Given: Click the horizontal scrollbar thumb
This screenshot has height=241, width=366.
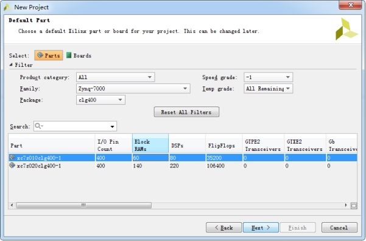Looking at the screenshot, I should [84, 205].
